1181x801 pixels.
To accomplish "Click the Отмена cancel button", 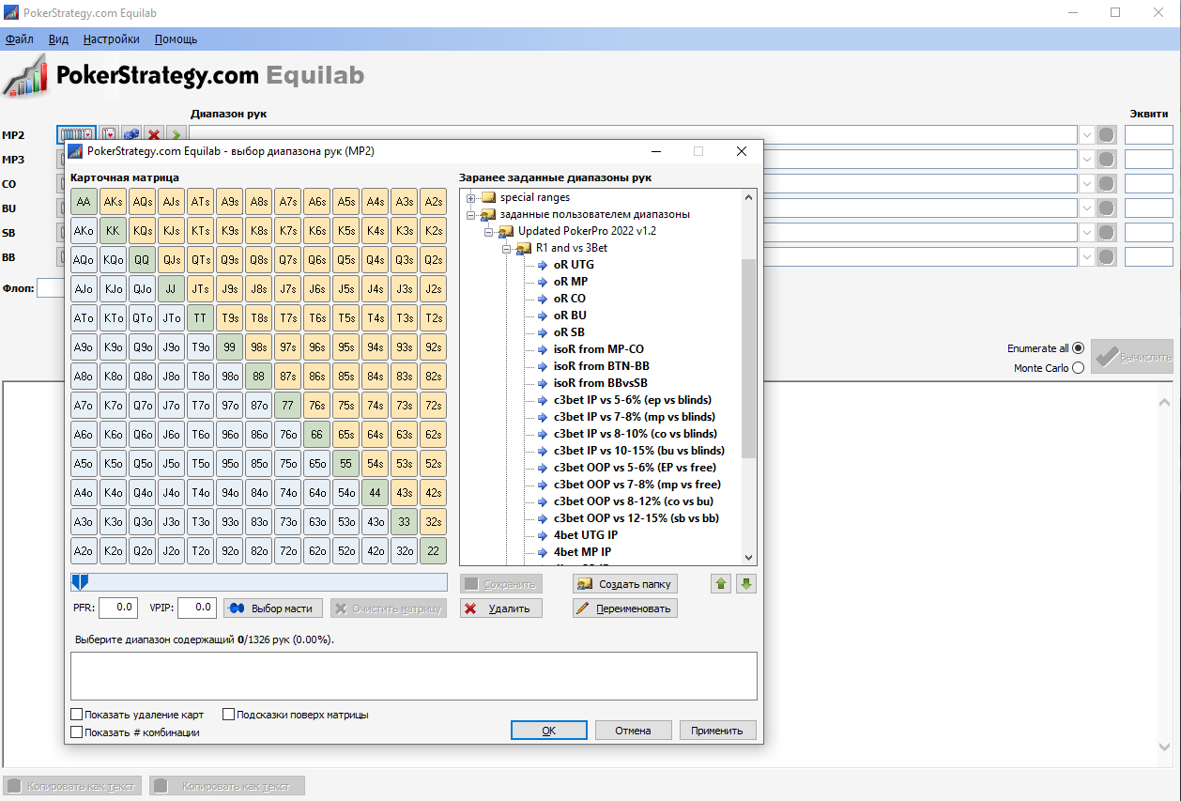I will pyautogui.click(x=634, y=731).
